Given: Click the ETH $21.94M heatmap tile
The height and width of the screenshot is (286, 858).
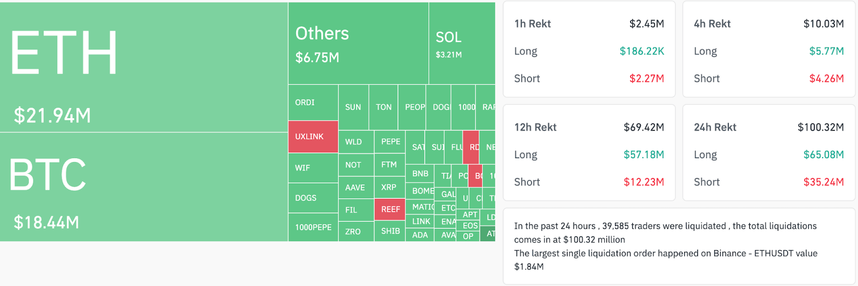Looking at the screenshot, I should pos(144,67).
